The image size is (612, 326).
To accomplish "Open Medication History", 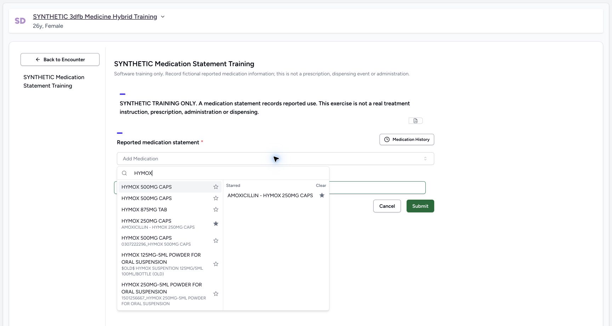I will 407,139.
